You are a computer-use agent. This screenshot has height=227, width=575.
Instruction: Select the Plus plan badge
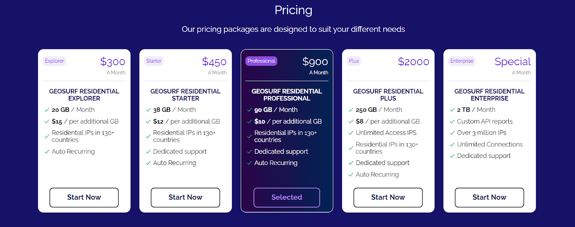[x=354, y=61]
